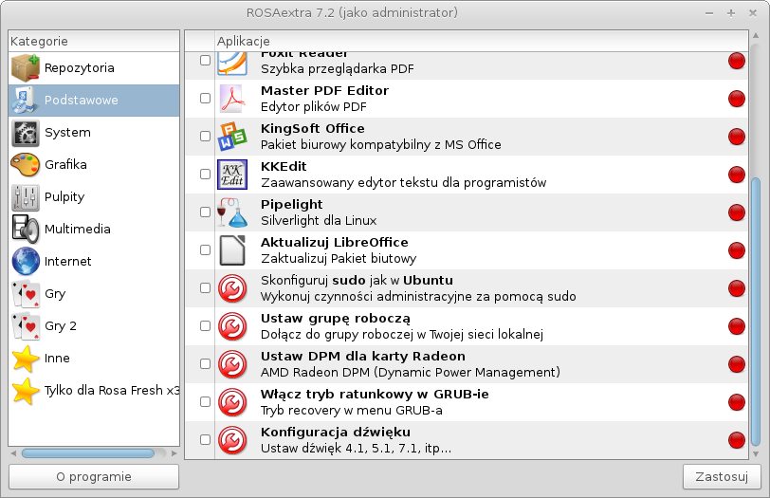Click the horizontal scrollbar thumb under categories
Screen dimensions: 770x498
click(88, 453)
